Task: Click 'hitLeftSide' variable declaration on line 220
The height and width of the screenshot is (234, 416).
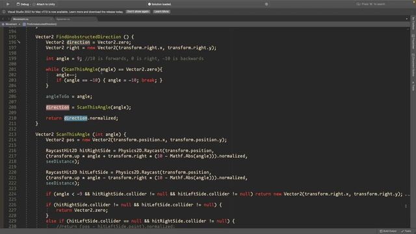Action: point(94,172)
